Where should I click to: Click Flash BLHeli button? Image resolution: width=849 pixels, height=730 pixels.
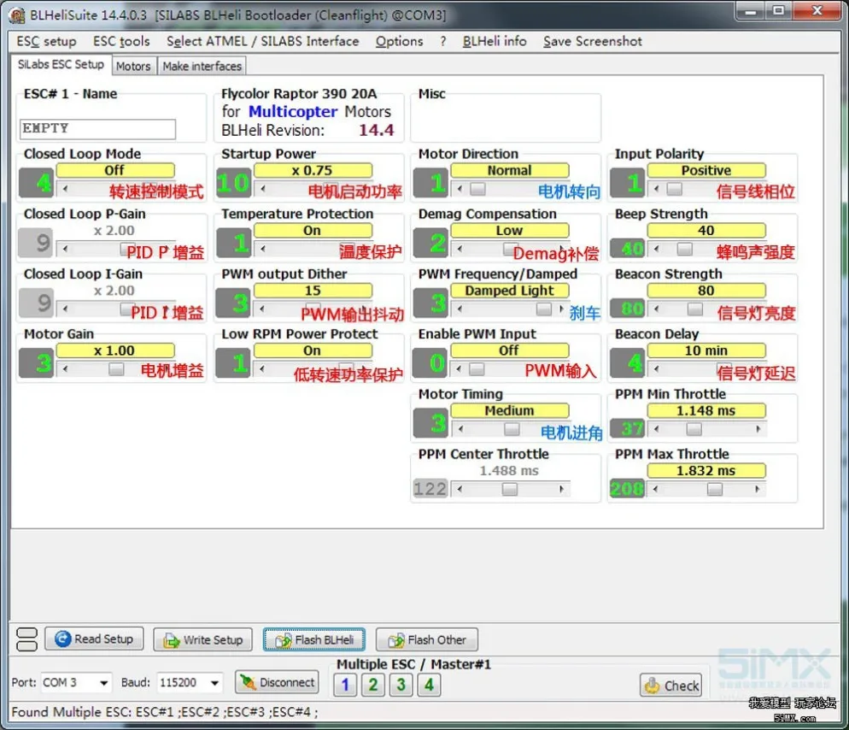click(314, 639)
